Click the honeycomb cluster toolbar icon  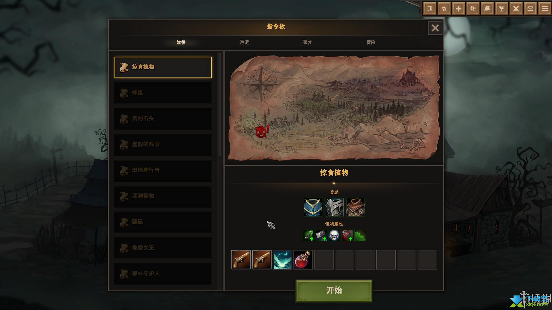click(x=473, y=9)
